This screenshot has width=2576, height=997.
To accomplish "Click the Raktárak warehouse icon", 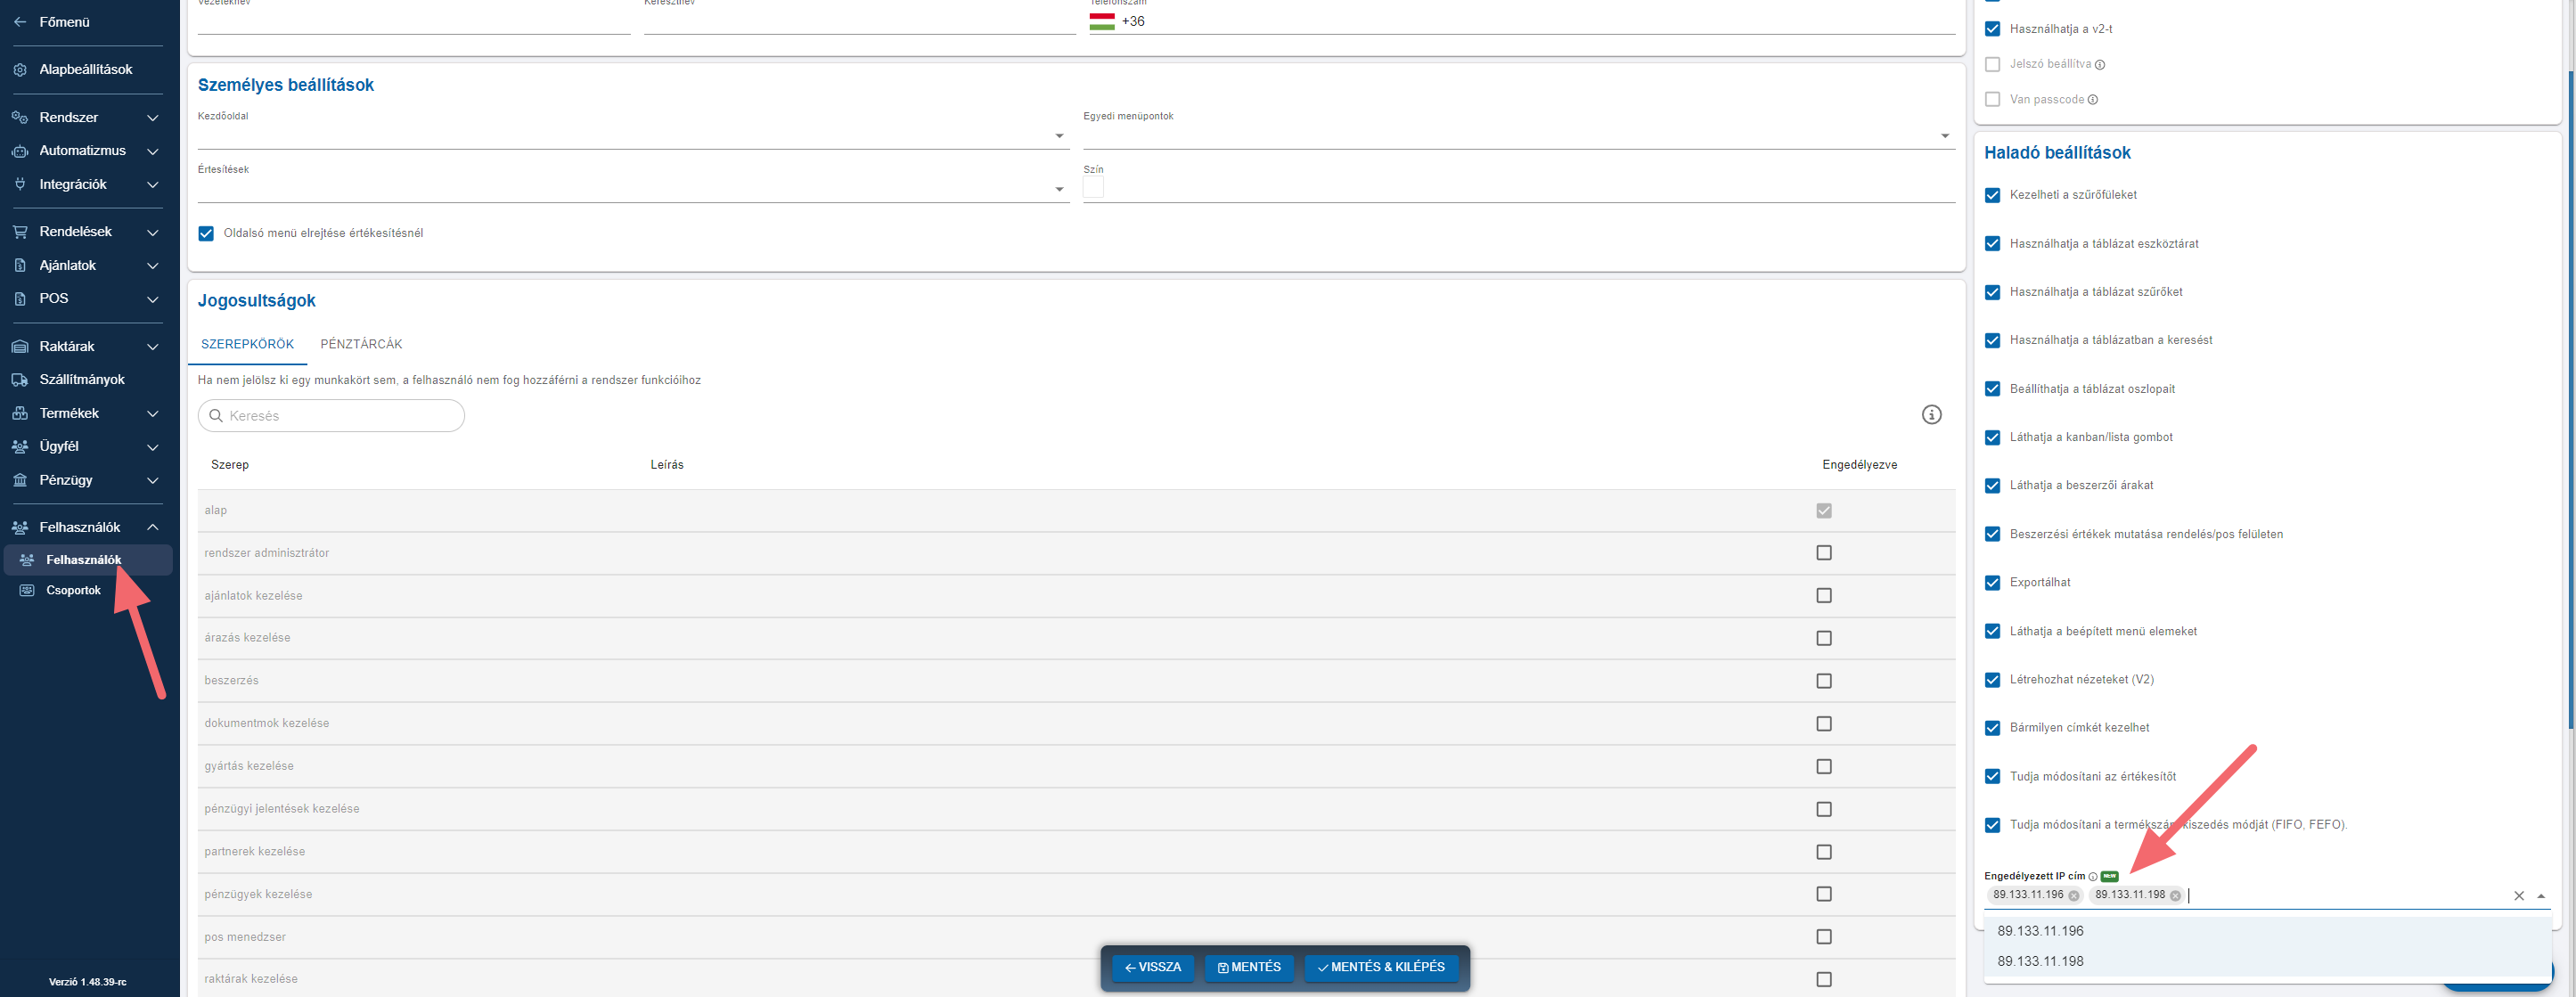I will (20, 347).
